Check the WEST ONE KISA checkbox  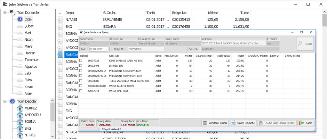[81, 91]
